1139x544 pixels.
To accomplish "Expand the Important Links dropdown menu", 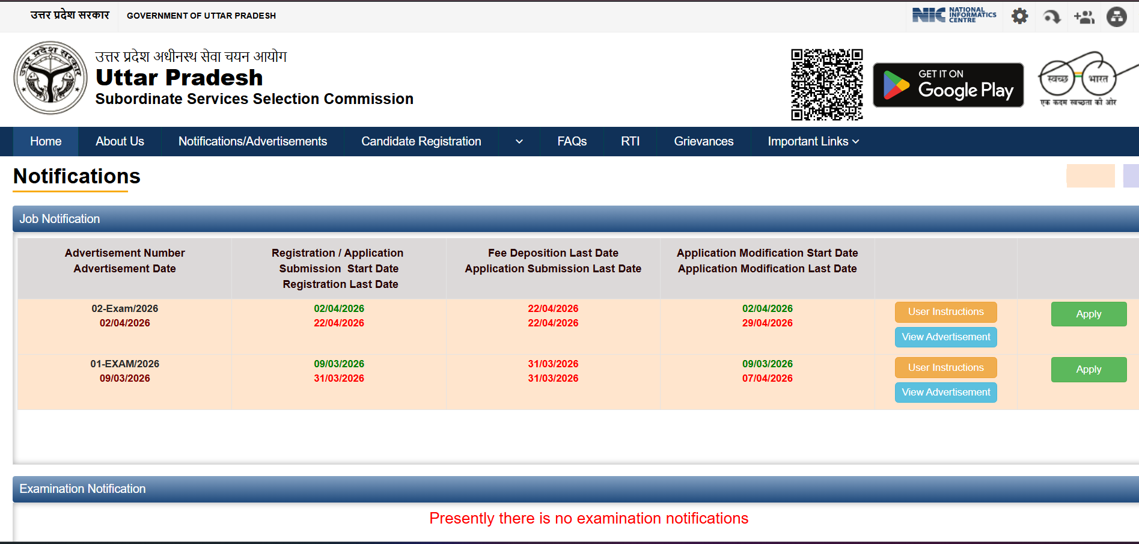I will point(813,142).
